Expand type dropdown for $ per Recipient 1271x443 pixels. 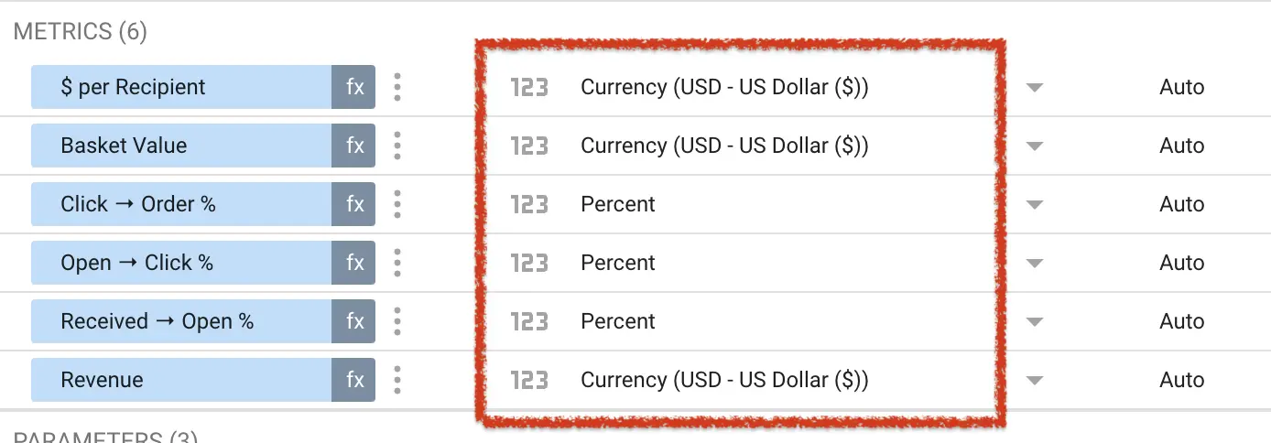coord(1035,88)
